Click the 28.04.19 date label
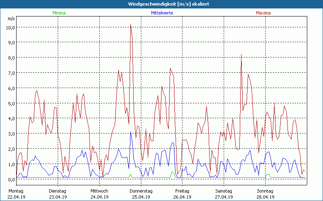Viewport: 323px width, 201px height. point(265,197)
